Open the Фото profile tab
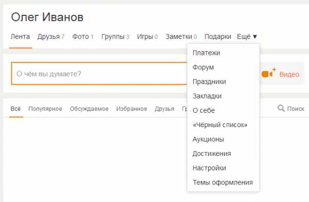Image resolution: width=309 pixels, height=202 pixels. coord(83,37)
